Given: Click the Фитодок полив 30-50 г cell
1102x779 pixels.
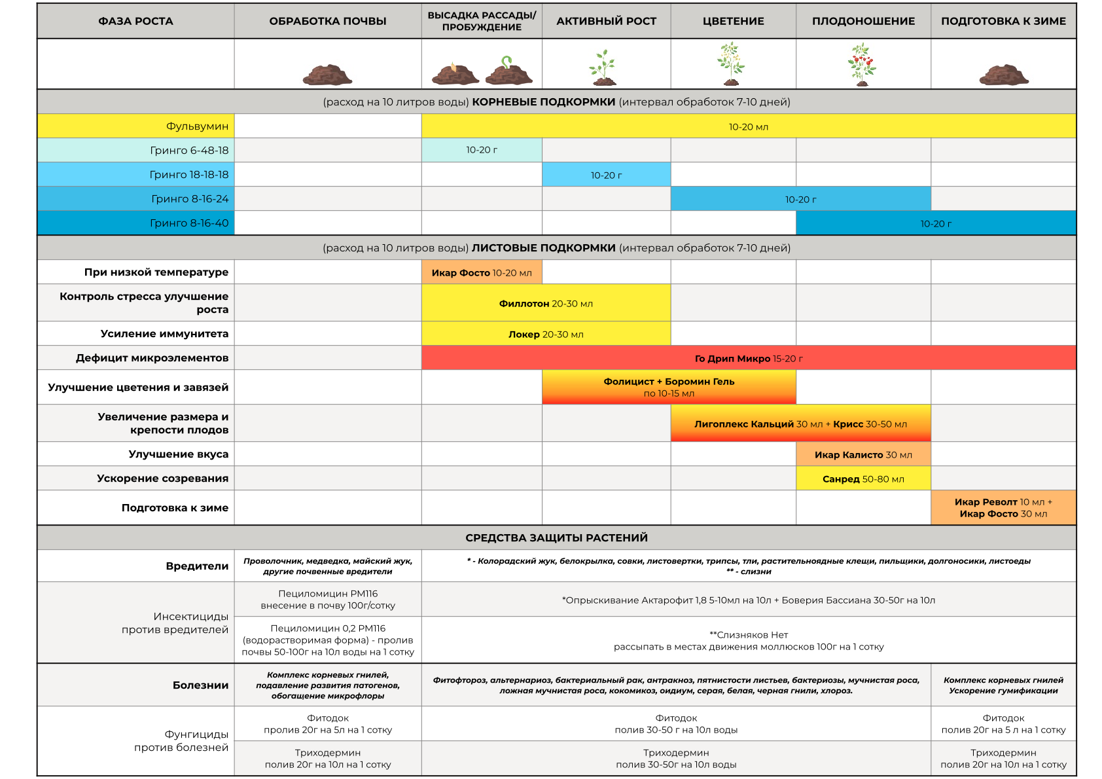Looking at the screenshot, I should [676, 723].
